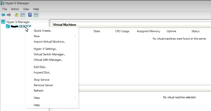Viewport: 211px width, 111px height.
Task: Choose Quick Create from context menu
Action: pyautogui.click(x=43, y=31)
